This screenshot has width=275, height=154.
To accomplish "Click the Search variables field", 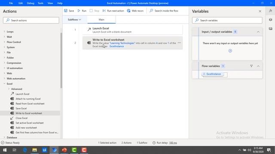I will point(227,20).
